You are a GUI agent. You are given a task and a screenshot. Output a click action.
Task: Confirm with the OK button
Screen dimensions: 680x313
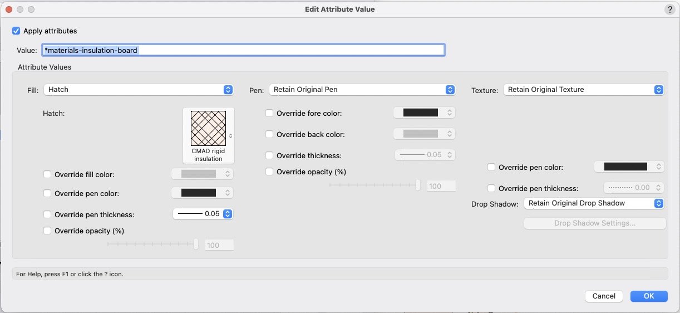(x=649, y=296)
